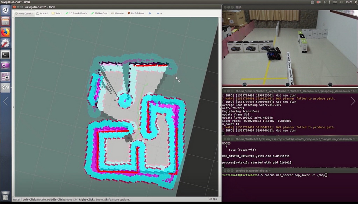Open the minus remove-tool dropdown
The width and height of the screenshot is (358, 204).
point(159,13)
